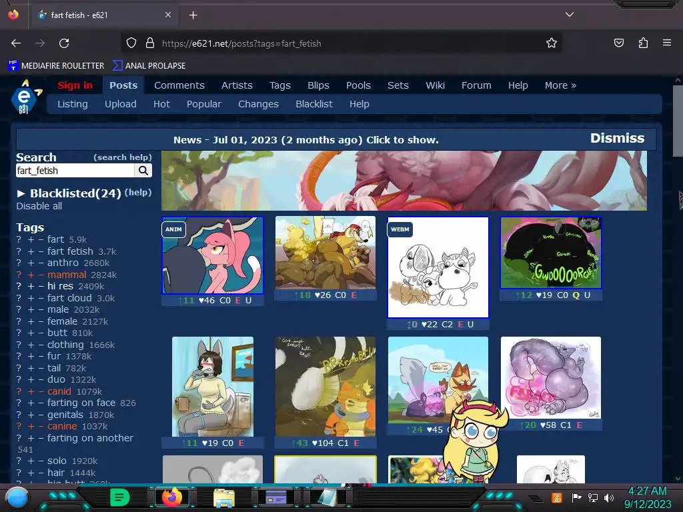The image size is (683, 512).
Task: Reload the current page
Action: tap(64, 43)
